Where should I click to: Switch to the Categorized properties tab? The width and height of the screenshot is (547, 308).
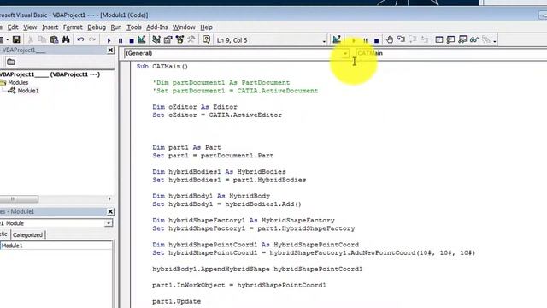27,235
